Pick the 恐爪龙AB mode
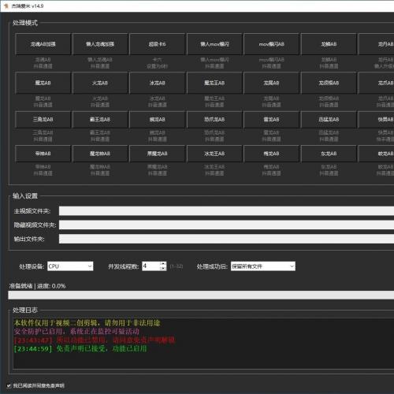This screenshot has height=394, width=394. [x=214, y=120]
